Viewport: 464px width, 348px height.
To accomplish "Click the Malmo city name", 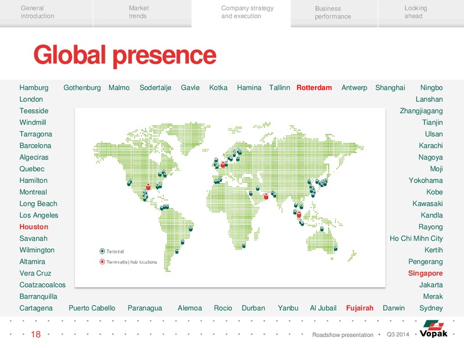I will [x=119, y=88].
